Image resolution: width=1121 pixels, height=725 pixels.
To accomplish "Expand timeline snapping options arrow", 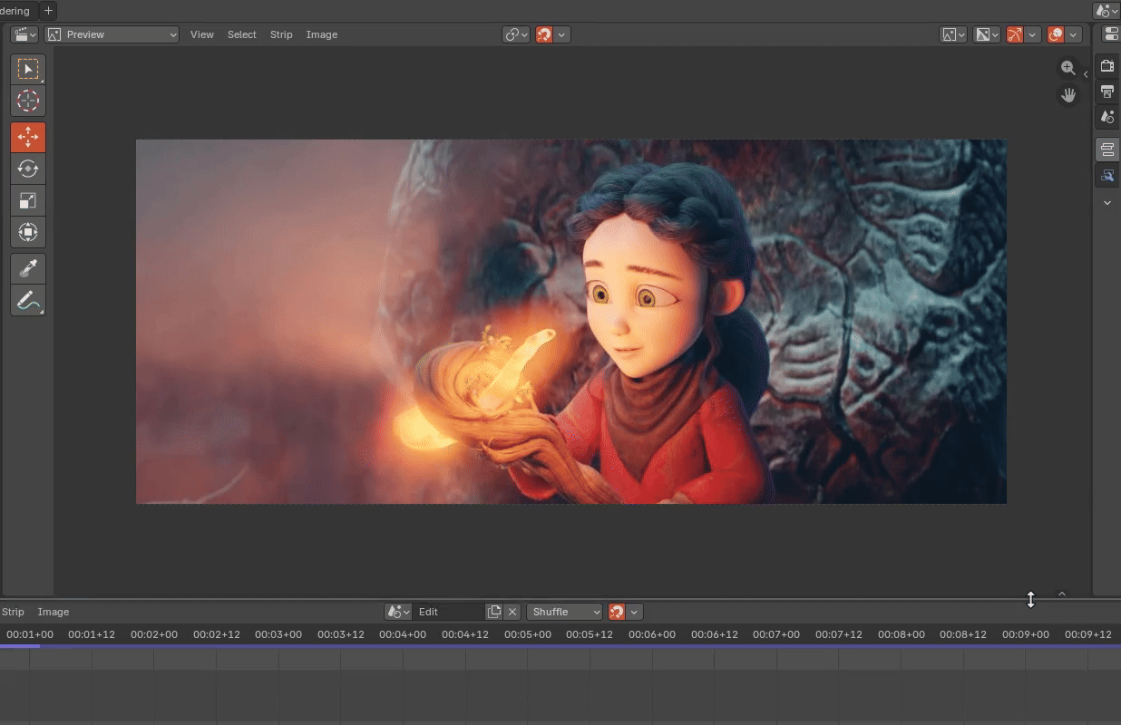I will click(635, 612).
